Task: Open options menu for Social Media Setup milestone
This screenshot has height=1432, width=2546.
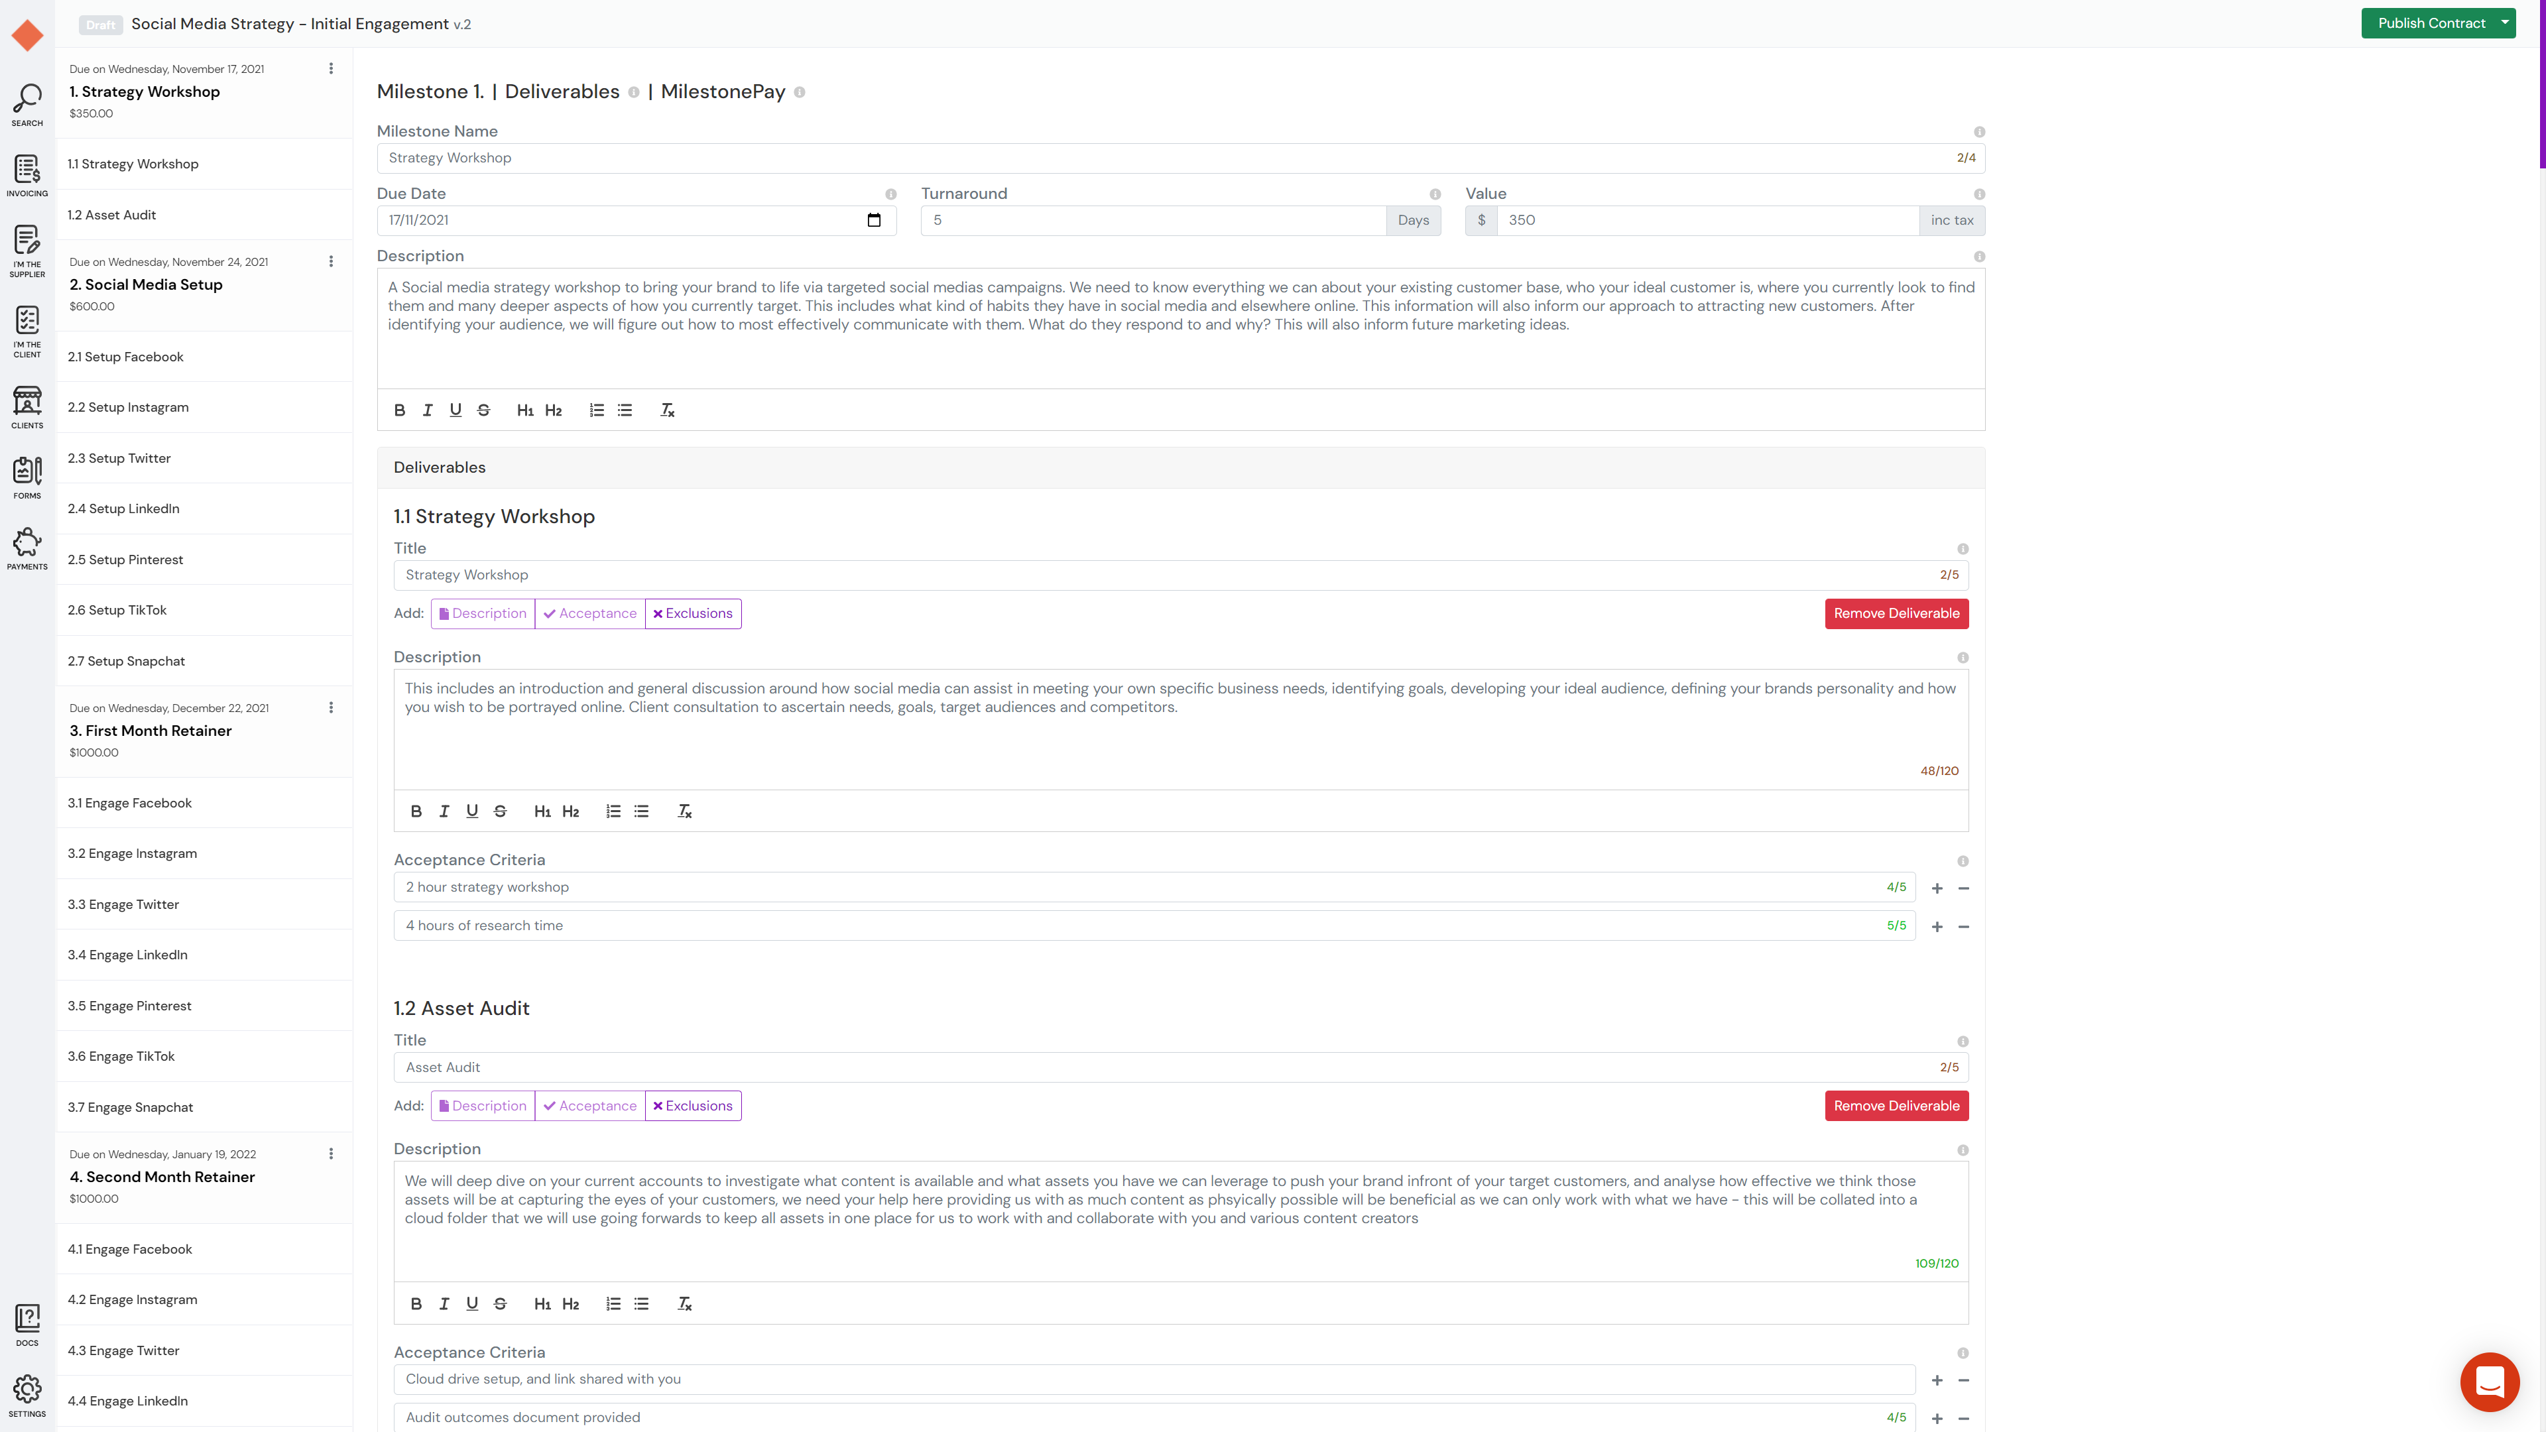Action: click(331, 262)
